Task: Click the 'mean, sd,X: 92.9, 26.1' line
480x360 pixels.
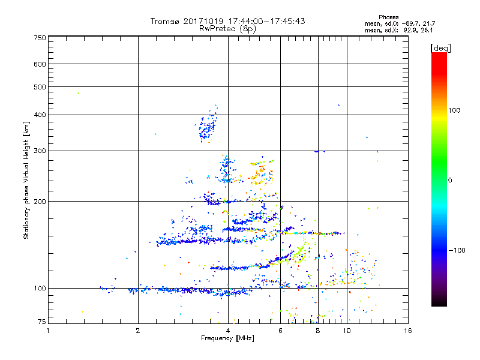Action: click(x=398, y=30)
